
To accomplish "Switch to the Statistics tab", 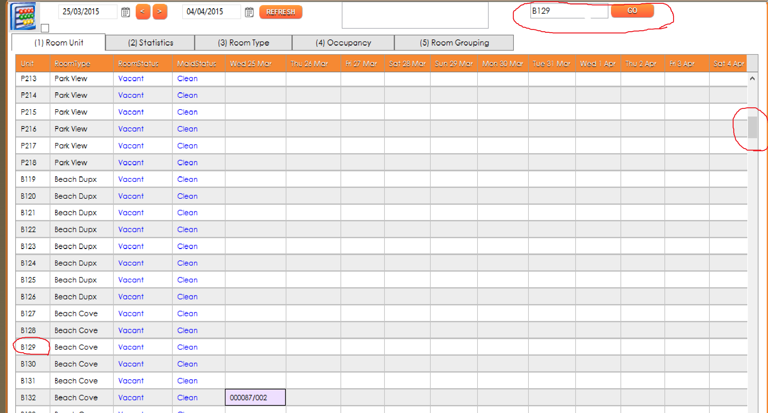I will [150, 43].
